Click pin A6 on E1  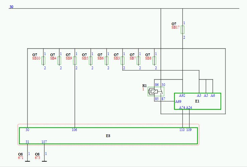pos(213,95)
